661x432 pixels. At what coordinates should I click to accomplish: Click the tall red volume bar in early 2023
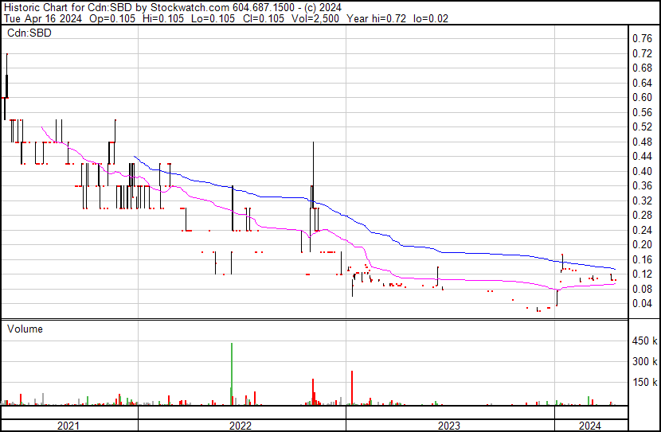(x=352, y=387)
